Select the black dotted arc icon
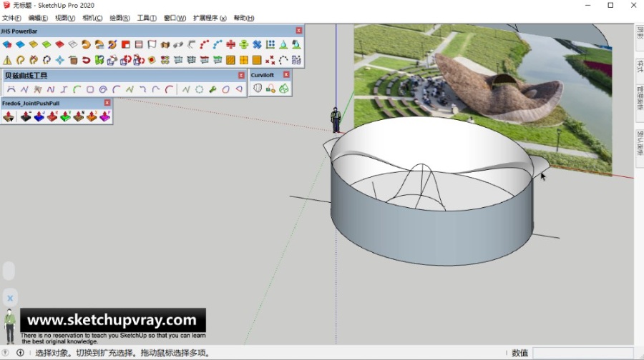 [x=283, y=60]
